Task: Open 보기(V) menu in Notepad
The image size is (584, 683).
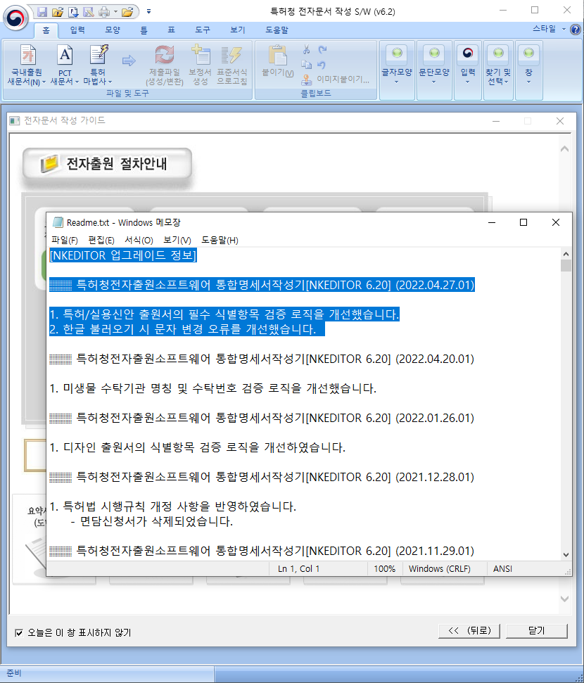Action: [x=177, y=240]
